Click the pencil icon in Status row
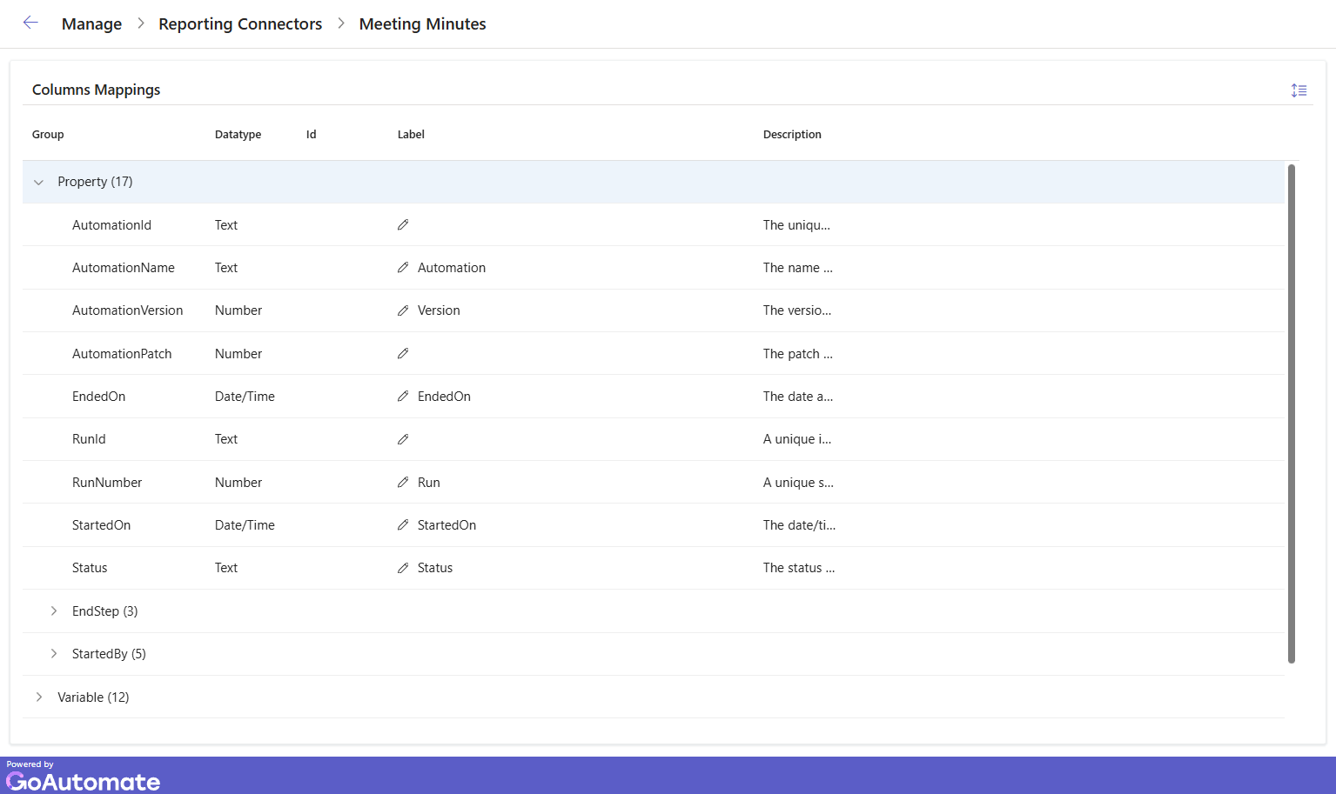This screenshot has height=794, width=1336. pyautogui.click(x=403, y=568)
